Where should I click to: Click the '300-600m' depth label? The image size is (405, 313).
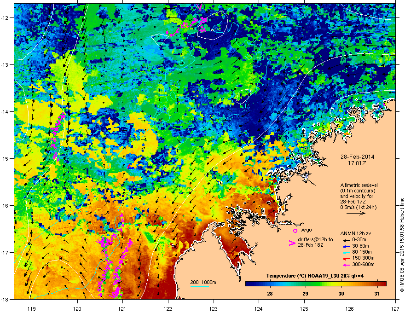coord(363,265)
